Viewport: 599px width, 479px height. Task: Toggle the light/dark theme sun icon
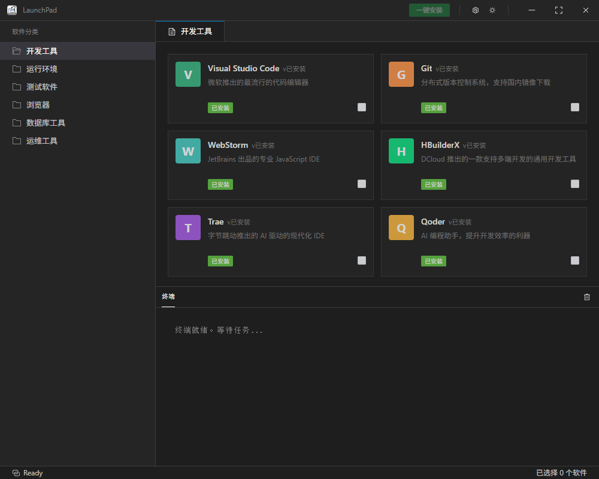492,10
